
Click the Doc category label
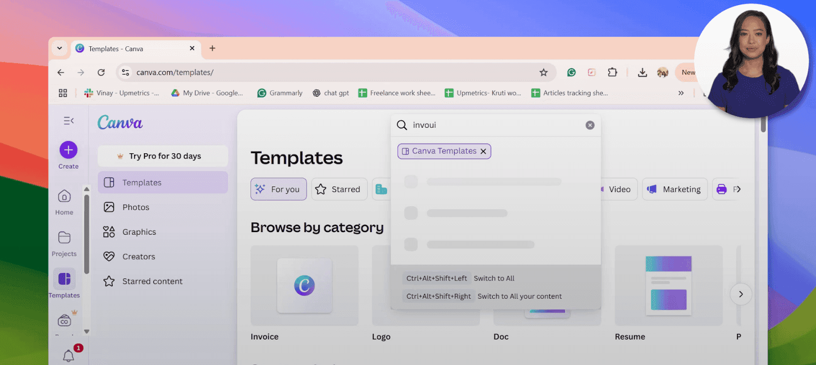[501, 336]
